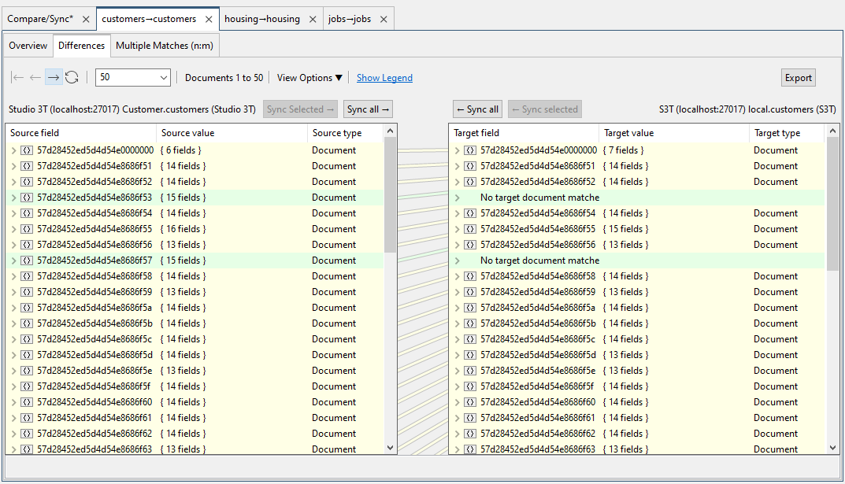Open the page size dropdown showing 50
Viewport: 845px width, 484px height.
(132, 77)
